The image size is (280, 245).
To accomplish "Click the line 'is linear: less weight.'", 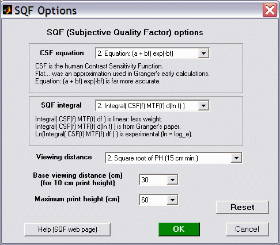I will coord(99,119).
